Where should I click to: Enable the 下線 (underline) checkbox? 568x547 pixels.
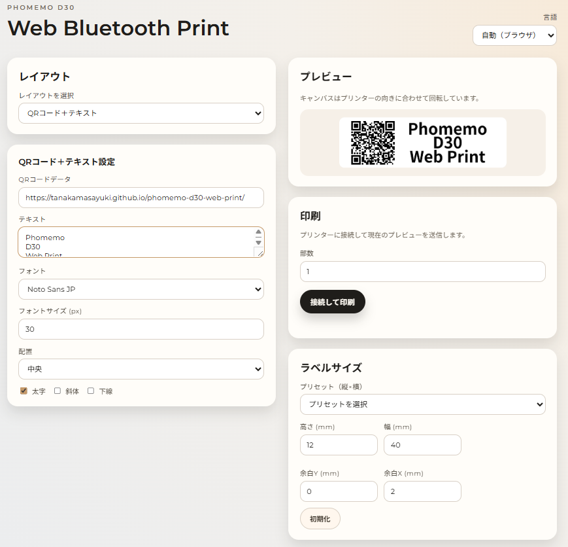tap(91, 391)
